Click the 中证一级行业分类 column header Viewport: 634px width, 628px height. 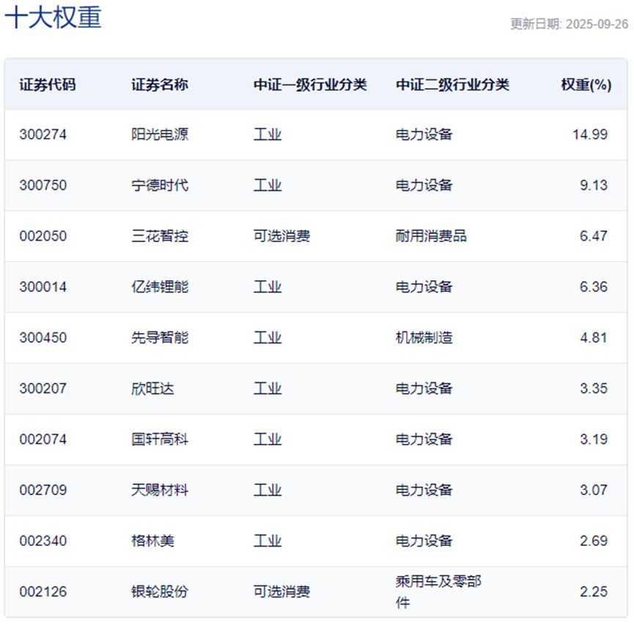[310, 85]
